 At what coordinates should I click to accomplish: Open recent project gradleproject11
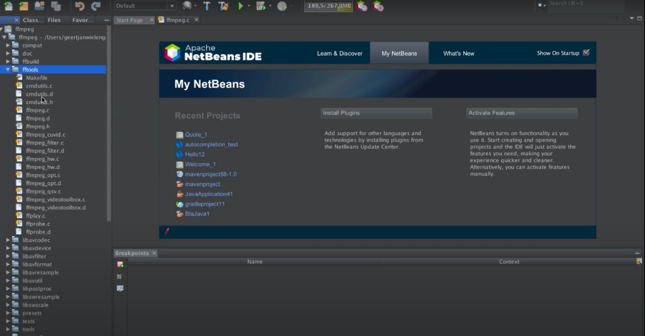[205, 204]
